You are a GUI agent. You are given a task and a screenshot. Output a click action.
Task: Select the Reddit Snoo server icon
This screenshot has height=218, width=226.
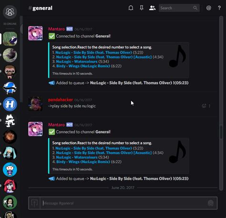click(10, 170)
